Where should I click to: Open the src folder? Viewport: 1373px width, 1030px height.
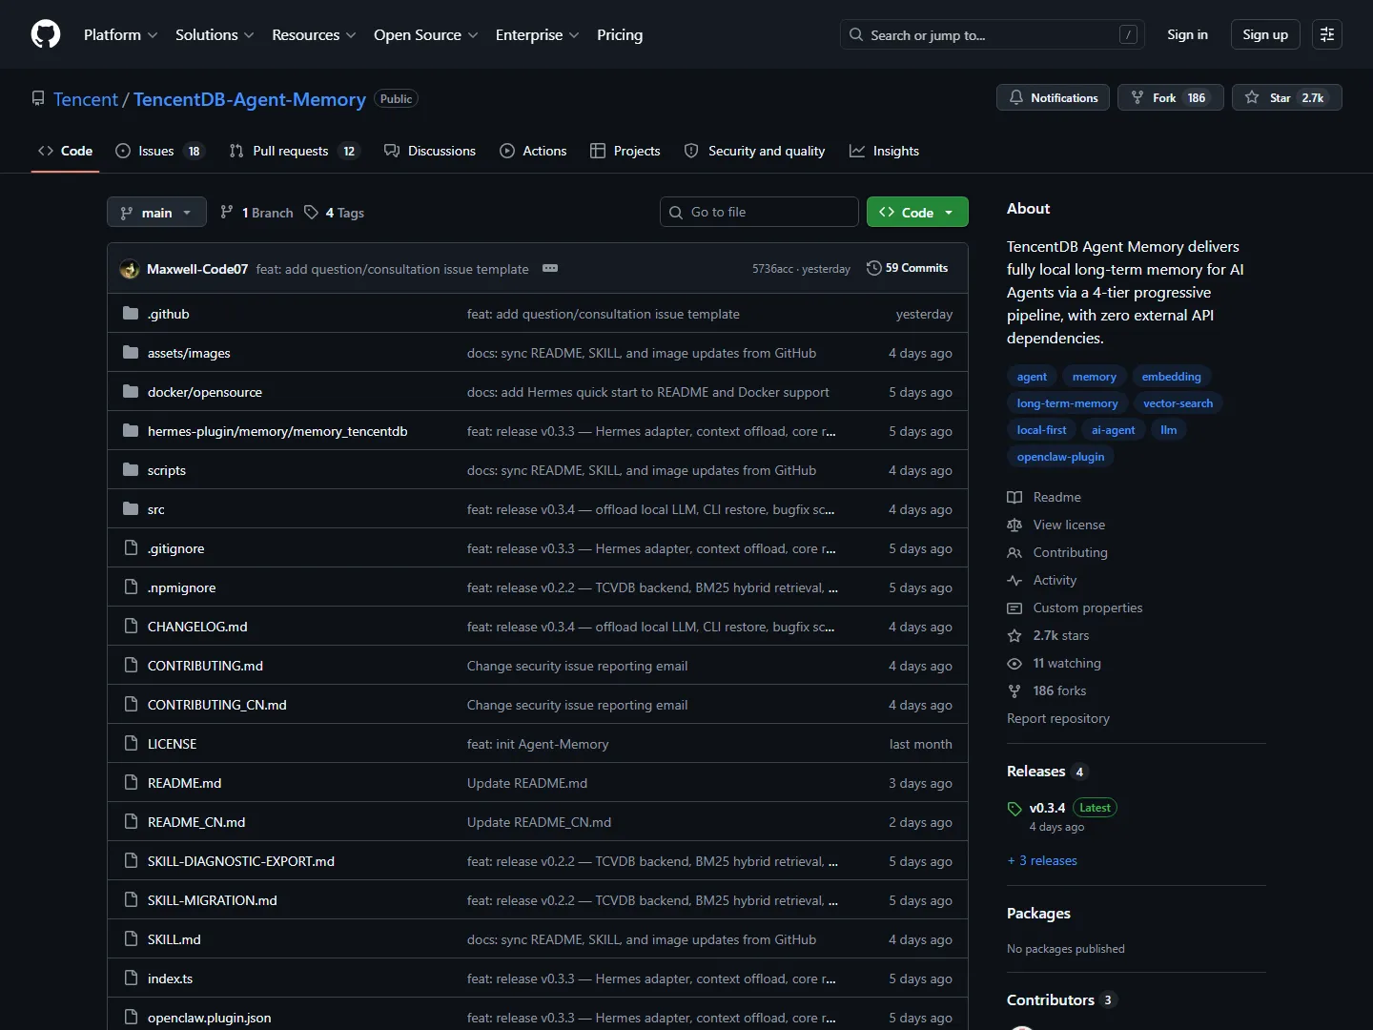[x=155, y=509]
